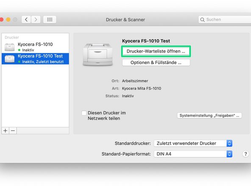
Task: Go back with the left chevron
Action: (26, 19)
